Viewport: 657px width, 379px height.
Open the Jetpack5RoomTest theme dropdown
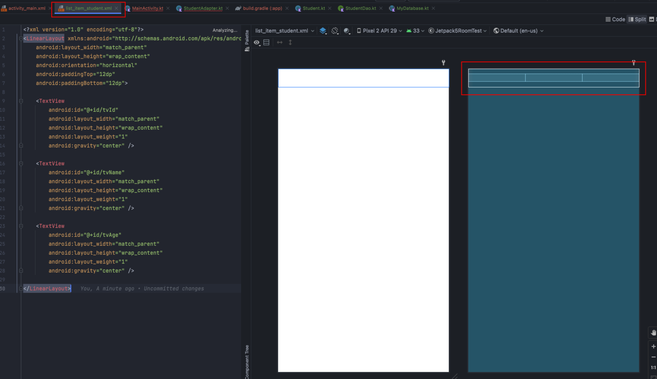tap(457, 30)
